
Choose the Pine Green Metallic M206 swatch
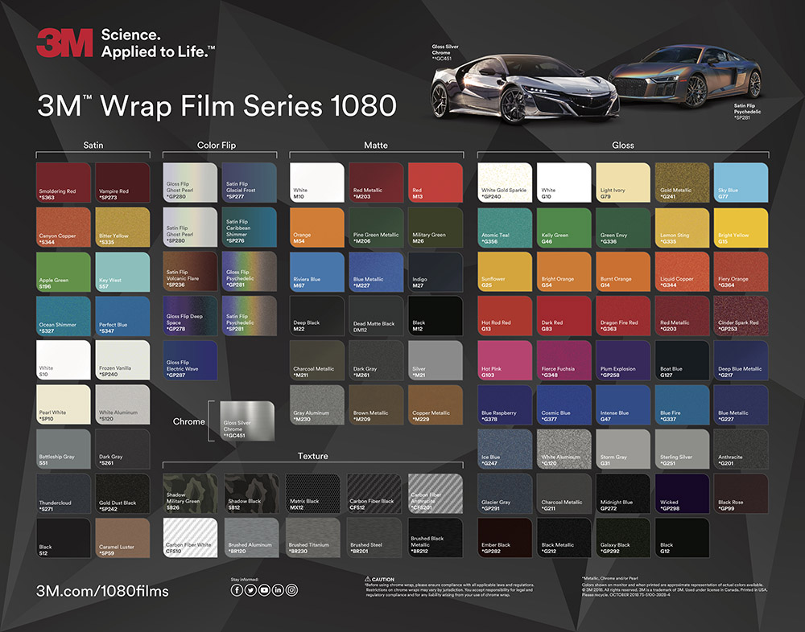pos(376,228)
